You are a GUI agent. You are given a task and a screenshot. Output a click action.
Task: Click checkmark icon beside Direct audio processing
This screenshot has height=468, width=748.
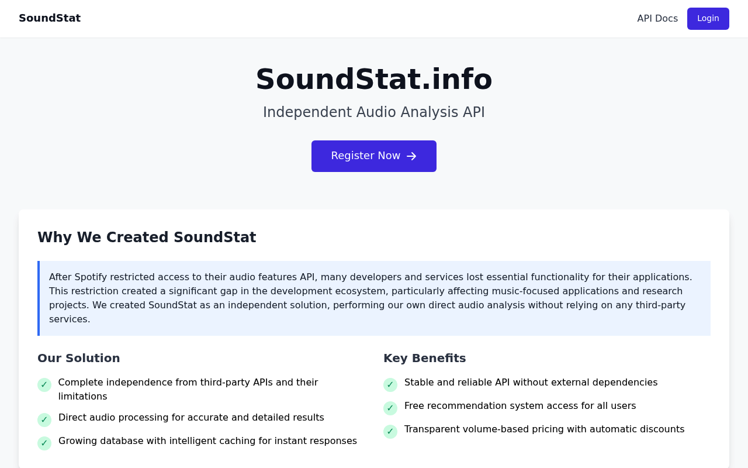point(44,420)
